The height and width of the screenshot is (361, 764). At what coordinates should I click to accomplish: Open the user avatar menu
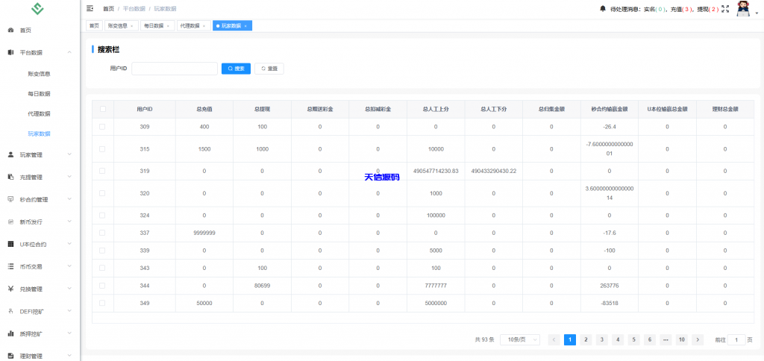(x=742, y=9)
